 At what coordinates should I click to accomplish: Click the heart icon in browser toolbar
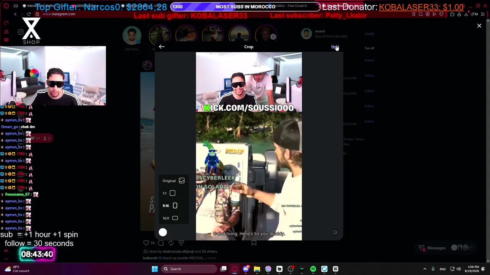(x=441, y=14)
